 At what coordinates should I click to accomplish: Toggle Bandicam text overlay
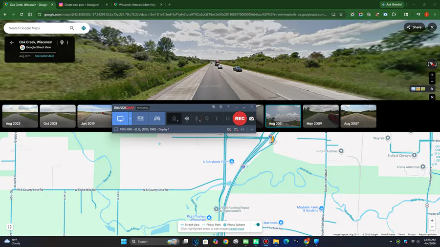(217, 119)
